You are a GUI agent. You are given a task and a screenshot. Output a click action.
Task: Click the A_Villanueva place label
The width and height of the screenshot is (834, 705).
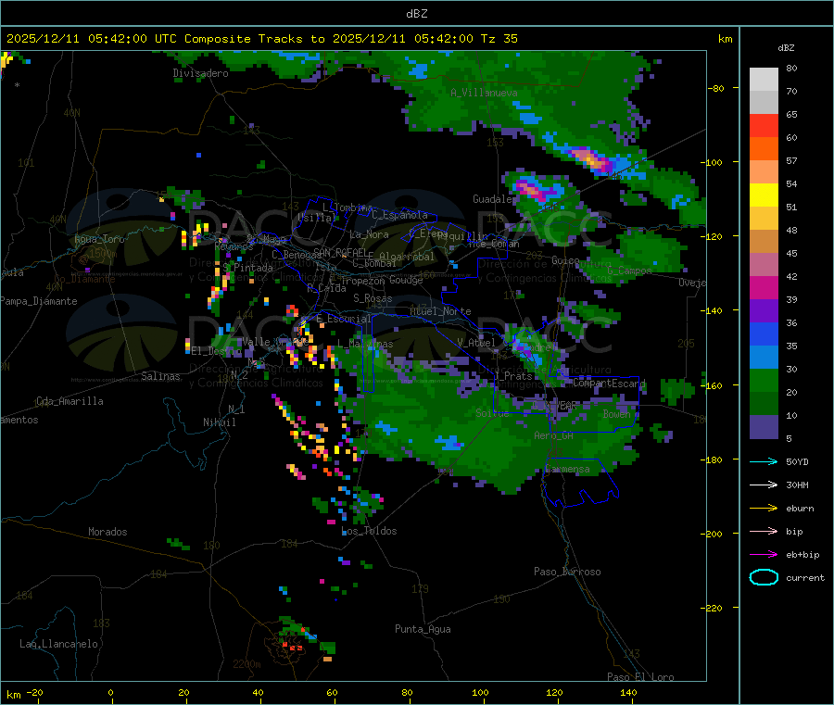tap(484, 93)
